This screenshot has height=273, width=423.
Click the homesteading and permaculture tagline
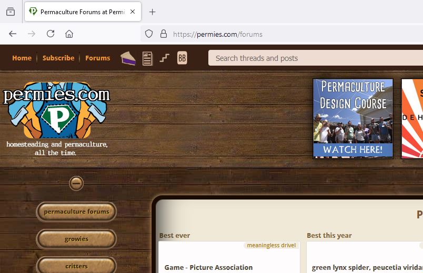(57, 149)
